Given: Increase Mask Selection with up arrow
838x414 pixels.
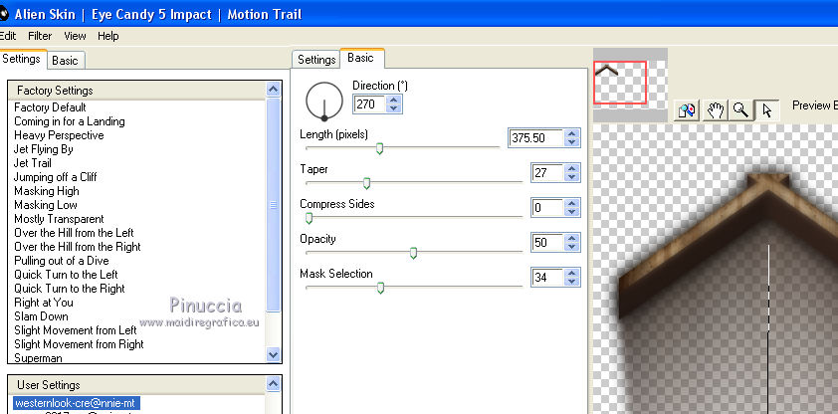Looking at the screenshot, I should pos(572,273).
